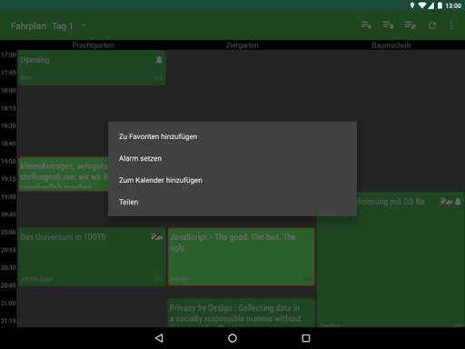Tap the Android home button

232,338
